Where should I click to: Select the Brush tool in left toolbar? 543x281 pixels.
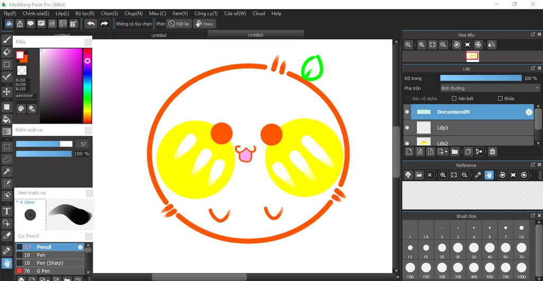click(6, 40)
